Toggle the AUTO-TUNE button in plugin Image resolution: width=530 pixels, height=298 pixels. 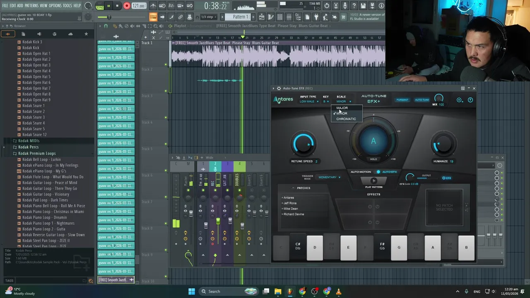pos(422,100)
